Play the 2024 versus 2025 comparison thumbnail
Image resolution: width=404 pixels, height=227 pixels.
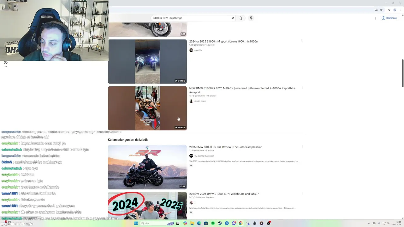[x=147, y=206]
